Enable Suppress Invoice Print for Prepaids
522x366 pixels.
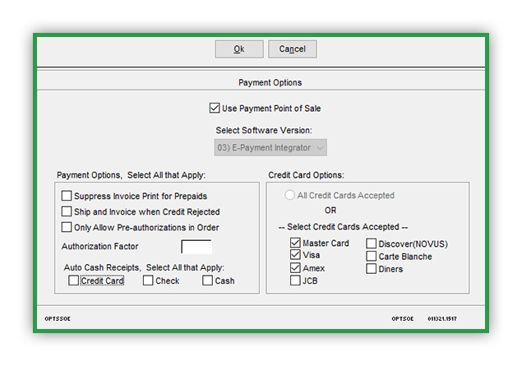pos(67,196)
